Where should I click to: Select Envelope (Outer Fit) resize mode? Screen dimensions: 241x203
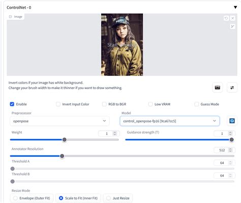[32, 198]
